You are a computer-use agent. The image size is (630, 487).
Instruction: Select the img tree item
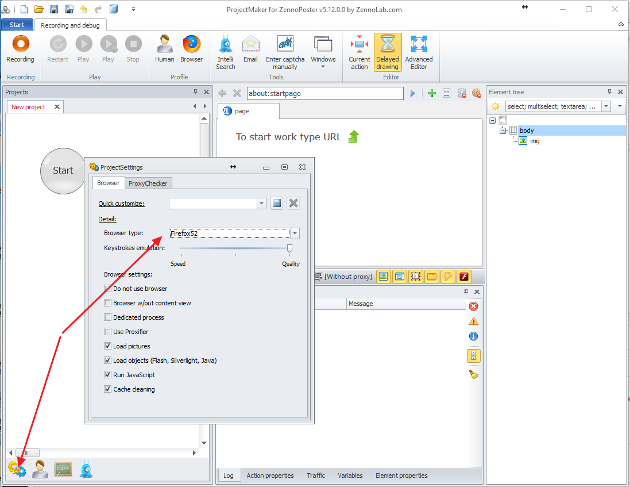(534, 141)
